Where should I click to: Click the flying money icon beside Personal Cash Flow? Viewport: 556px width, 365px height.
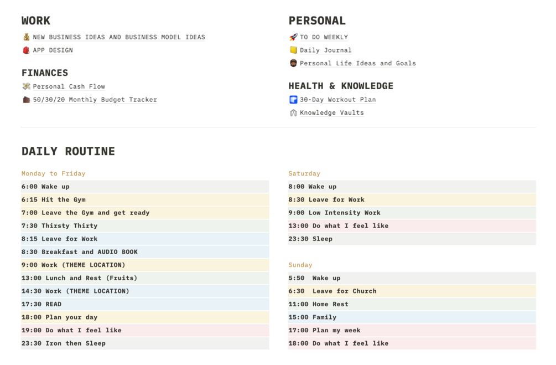click(x=26, y=86)
